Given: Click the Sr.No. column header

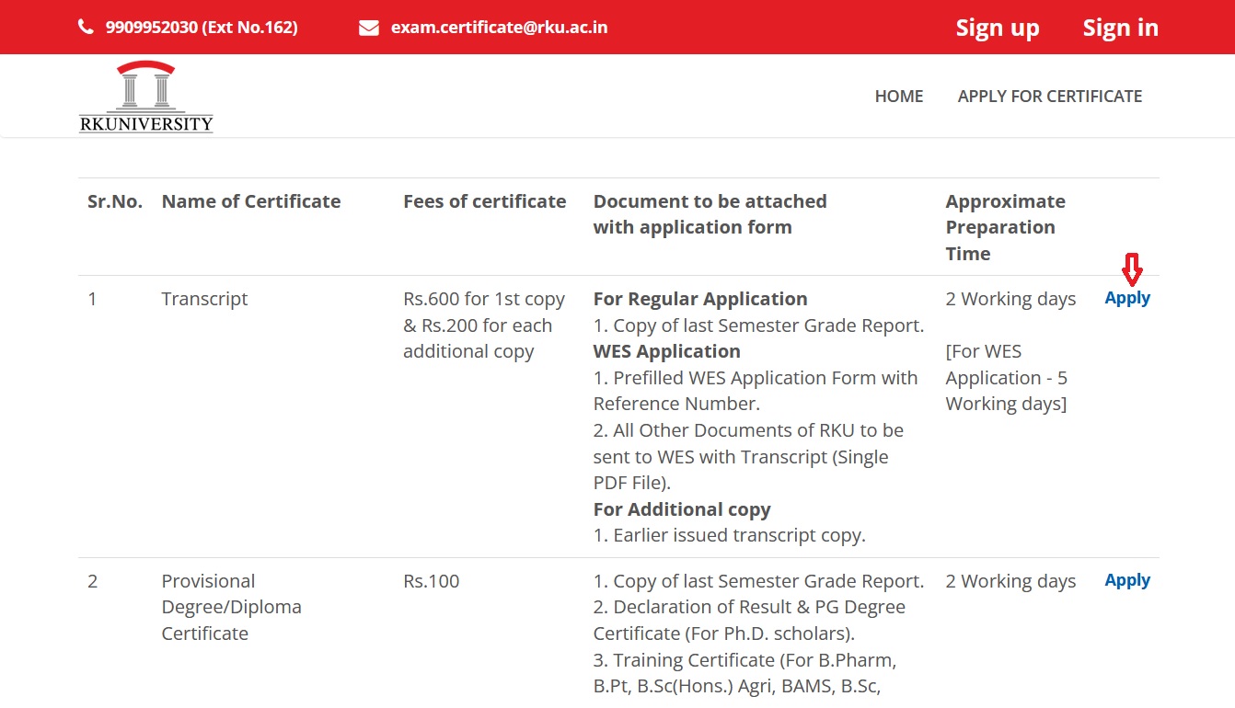Looking at the screenshot, I should point(115,201).
